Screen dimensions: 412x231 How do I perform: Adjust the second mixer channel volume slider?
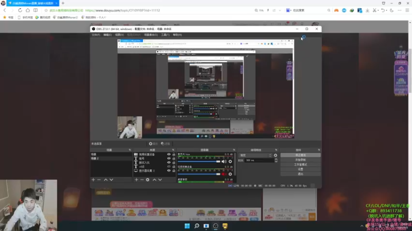pyautogui.click(x=199, y=174)
